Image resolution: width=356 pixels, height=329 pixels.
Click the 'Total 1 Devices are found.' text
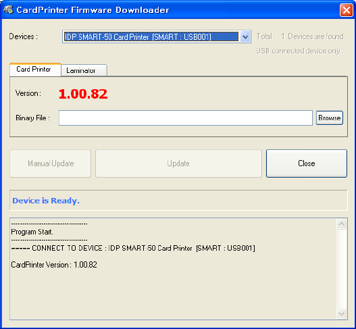point(301,36)
